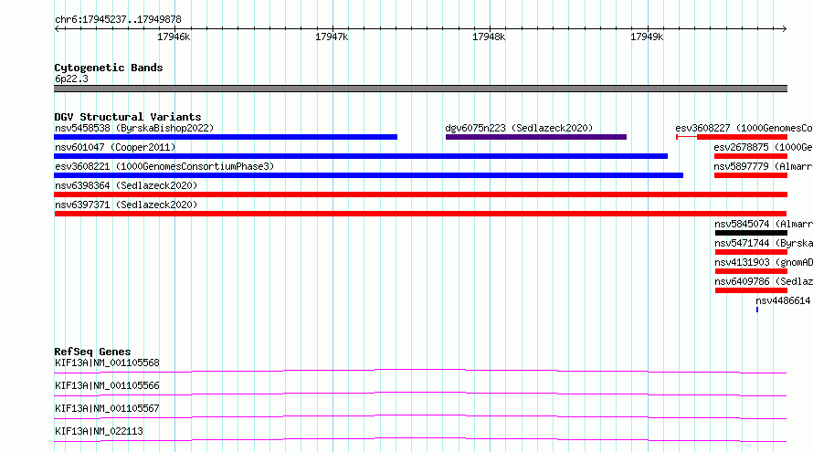Click the 6p22.3 band label

click(x=71, y=79)
